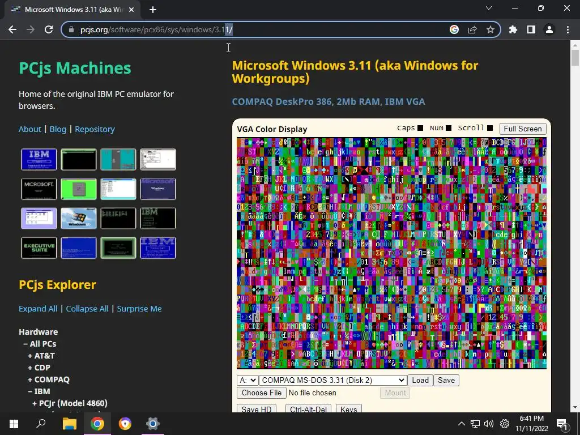Click the Expand All link
Screen dimensions: 580x435
pos(38,309)
